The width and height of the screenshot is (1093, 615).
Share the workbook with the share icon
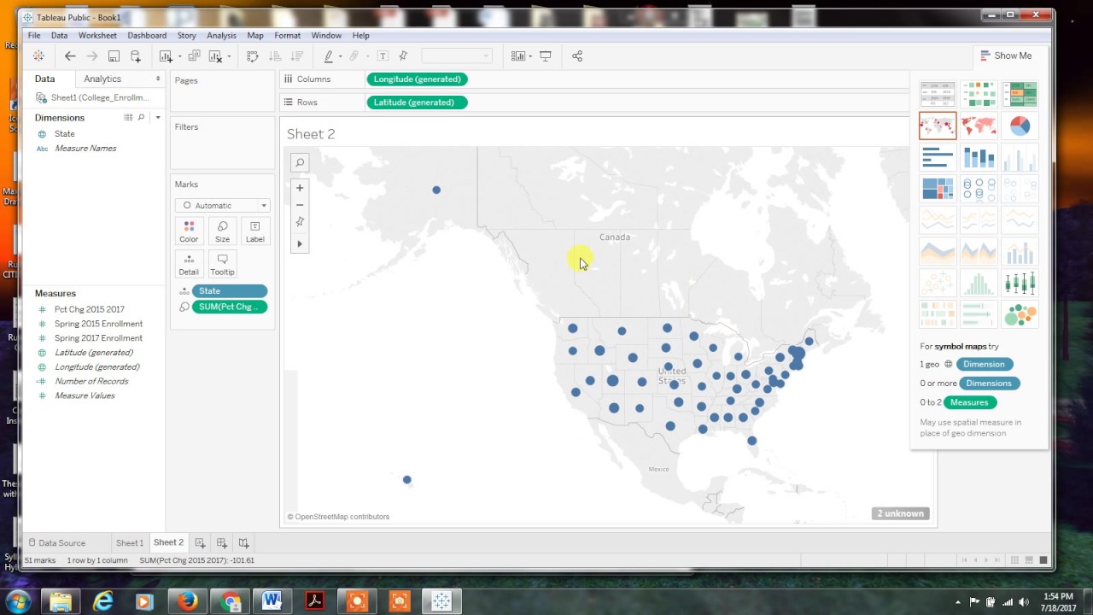coord(577,56)
